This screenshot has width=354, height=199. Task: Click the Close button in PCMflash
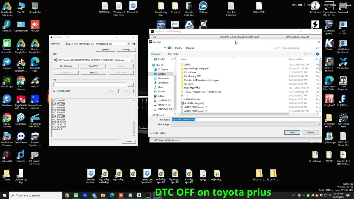(129, 142)
